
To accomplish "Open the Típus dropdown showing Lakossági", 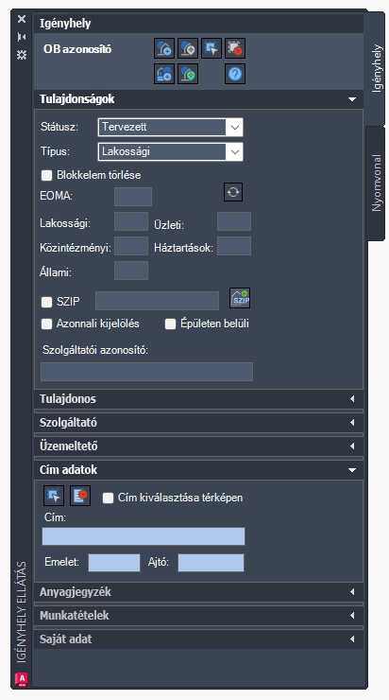I will 170,151.
